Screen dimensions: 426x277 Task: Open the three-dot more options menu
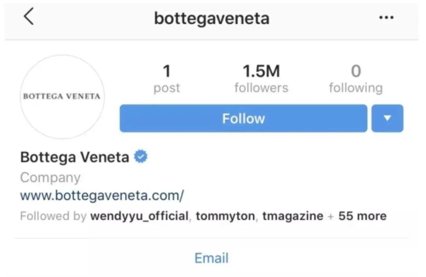(386, 18)
